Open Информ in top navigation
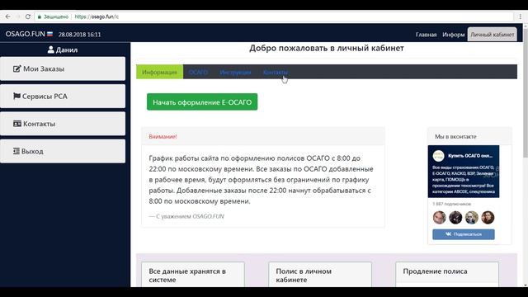This screenshot has width=528, height=297. [453, 35]
